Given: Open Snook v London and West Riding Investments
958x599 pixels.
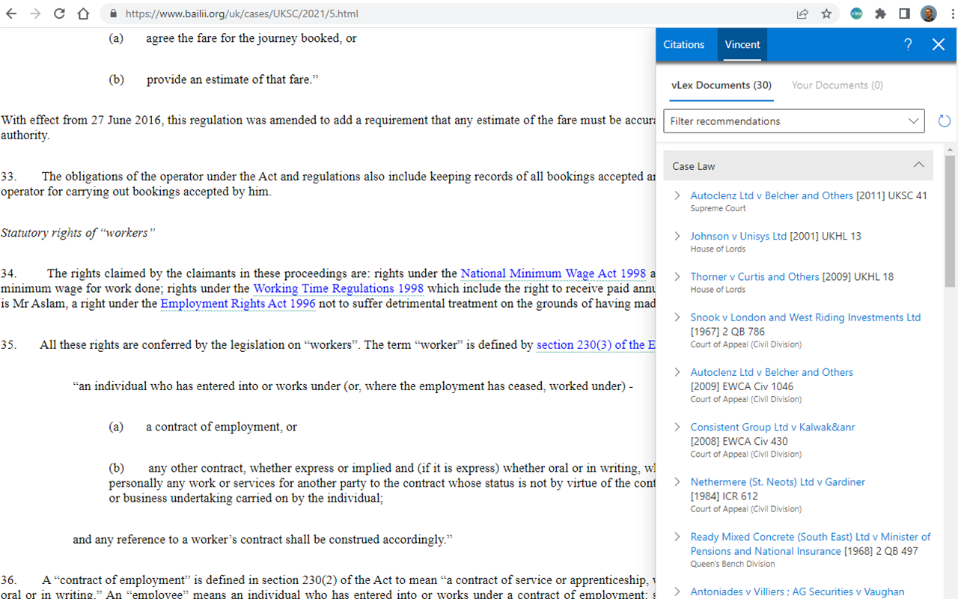Looking at the screenshot, I should click(x=805, y=317).
